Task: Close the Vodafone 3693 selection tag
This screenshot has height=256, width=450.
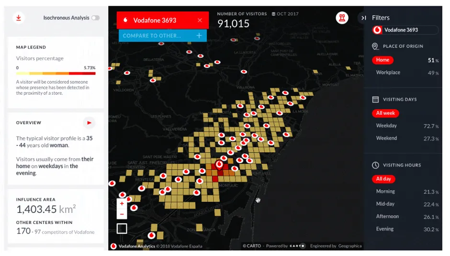Action: (x=200, y=20)
